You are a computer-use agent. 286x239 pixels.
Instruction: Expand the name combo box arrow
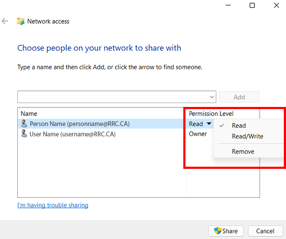tap(212, 97)
